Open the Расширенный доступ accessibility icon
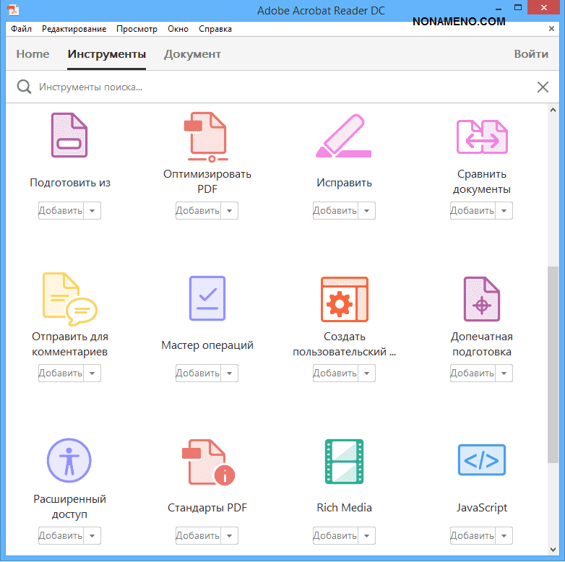The height and width of the screenshot is (562, 565). coord(69,461)
